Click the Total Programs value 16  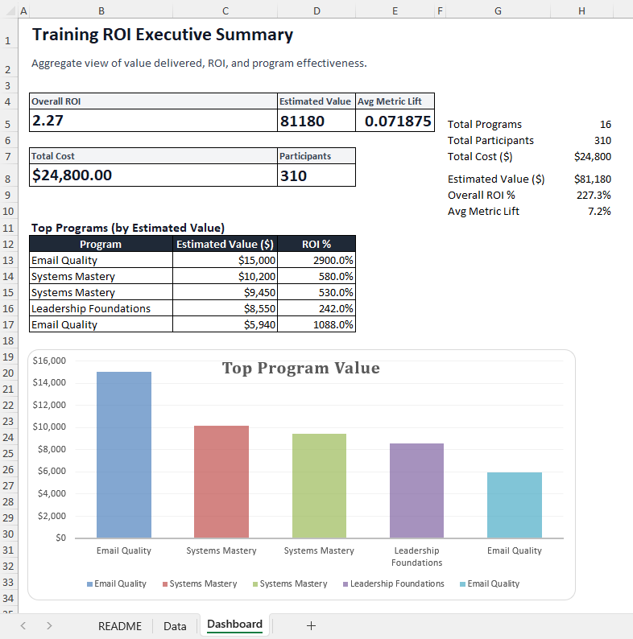[x=606, y=124]
